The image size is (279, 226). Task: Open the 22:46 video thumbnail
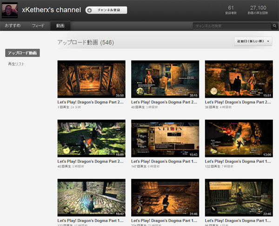(239, 197)
